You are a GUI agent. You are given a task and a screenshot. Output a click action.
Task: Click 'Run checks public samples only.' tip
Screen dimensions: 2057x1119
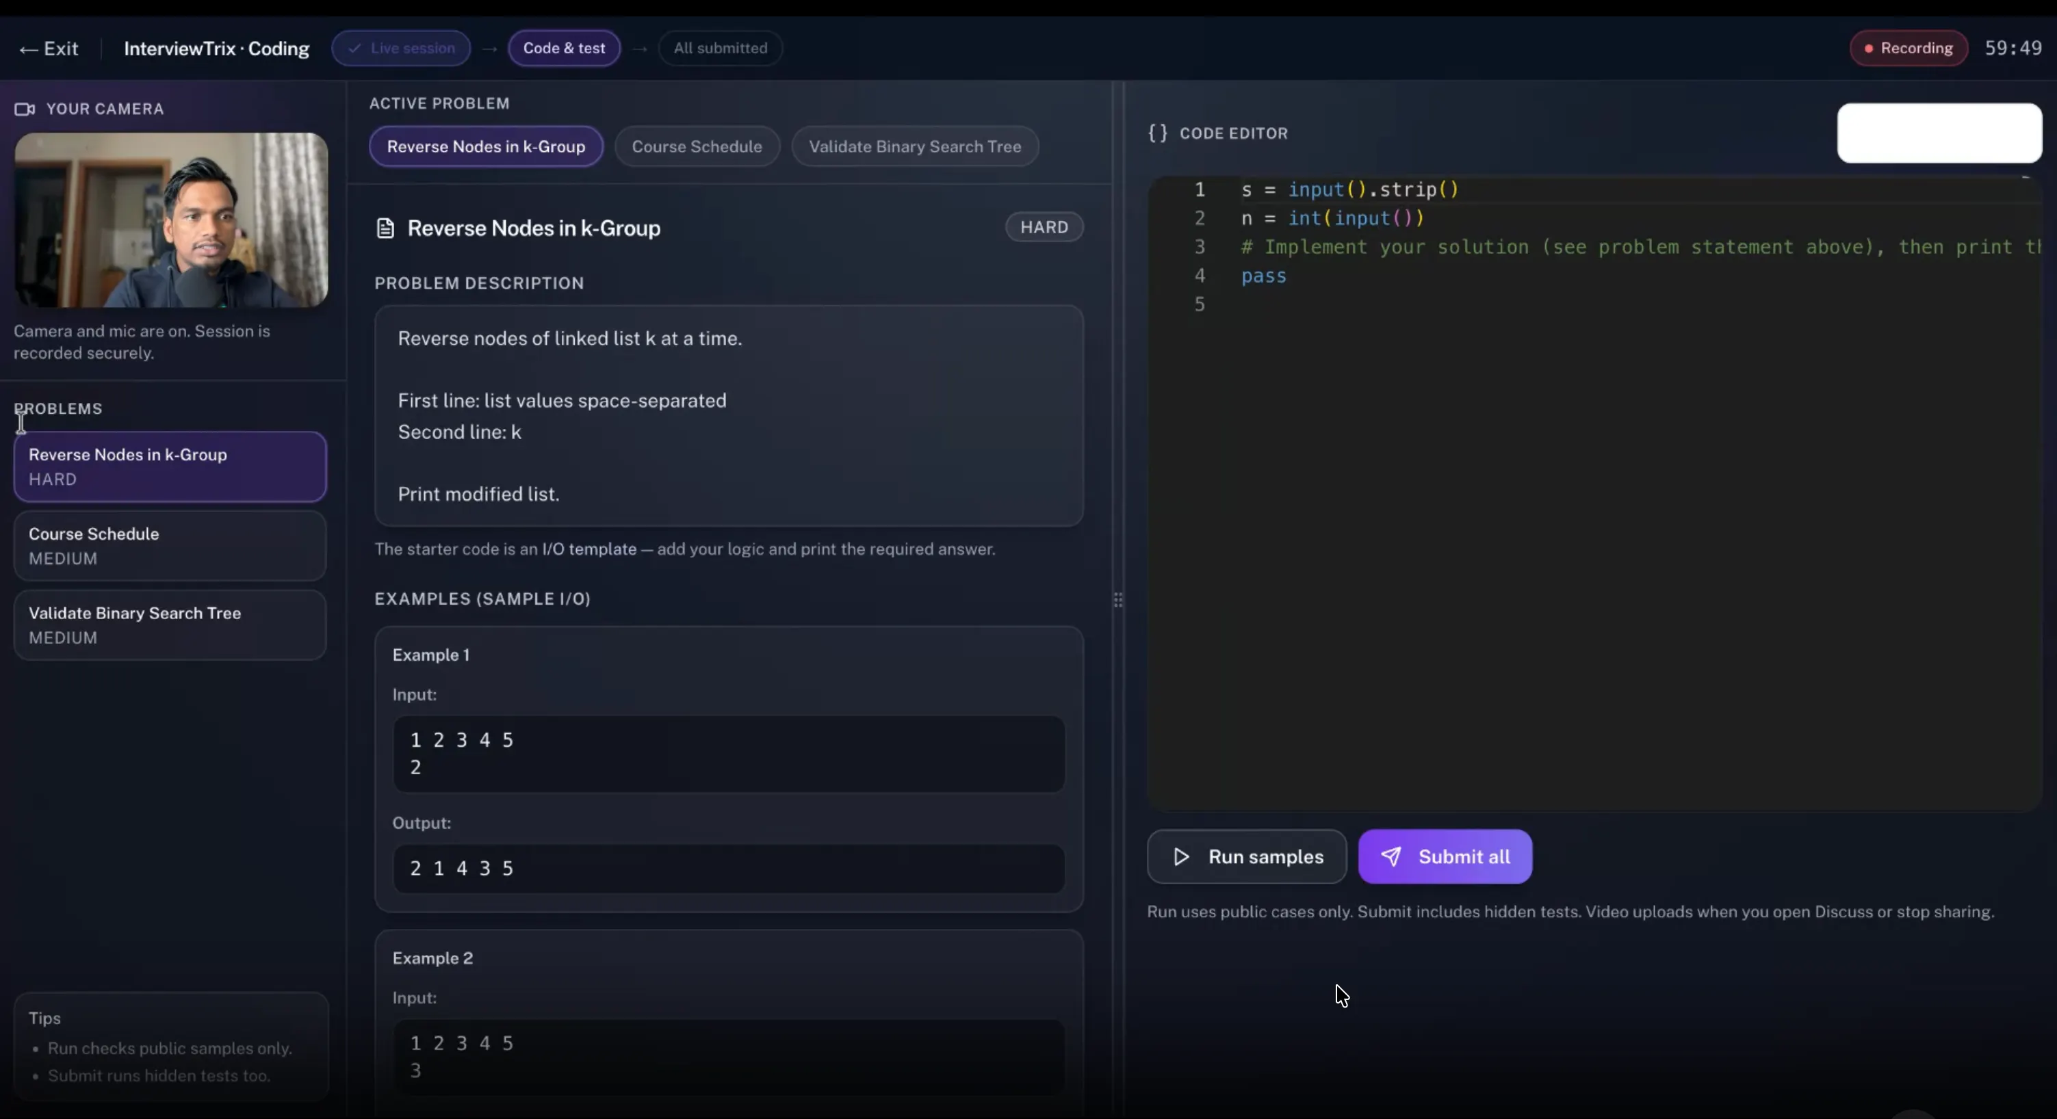click(x=169, y=1049)
